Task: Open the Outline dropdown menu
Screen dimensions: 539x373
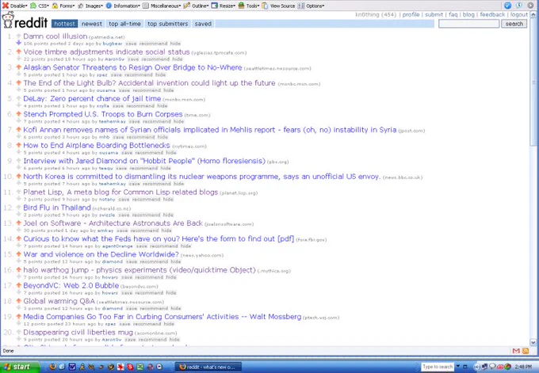Action: (197, 6)
